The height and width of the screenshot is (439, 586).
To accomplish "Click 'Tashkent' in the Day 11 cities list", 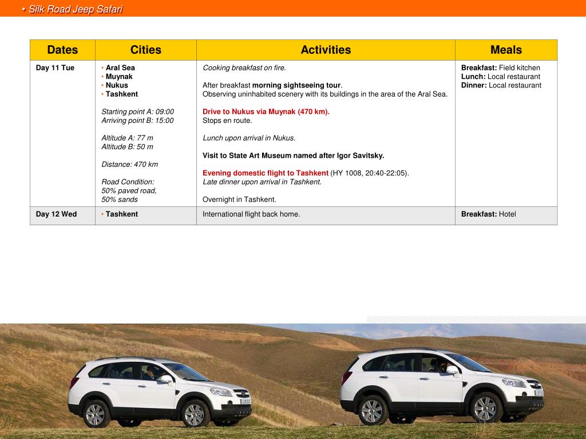I will click(x=121, y=94).
